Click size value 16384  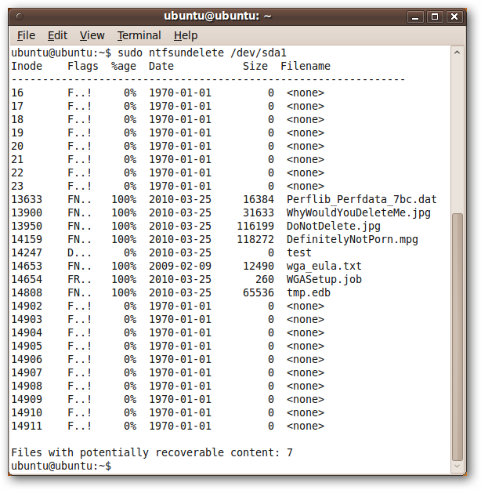pos(259,199)
